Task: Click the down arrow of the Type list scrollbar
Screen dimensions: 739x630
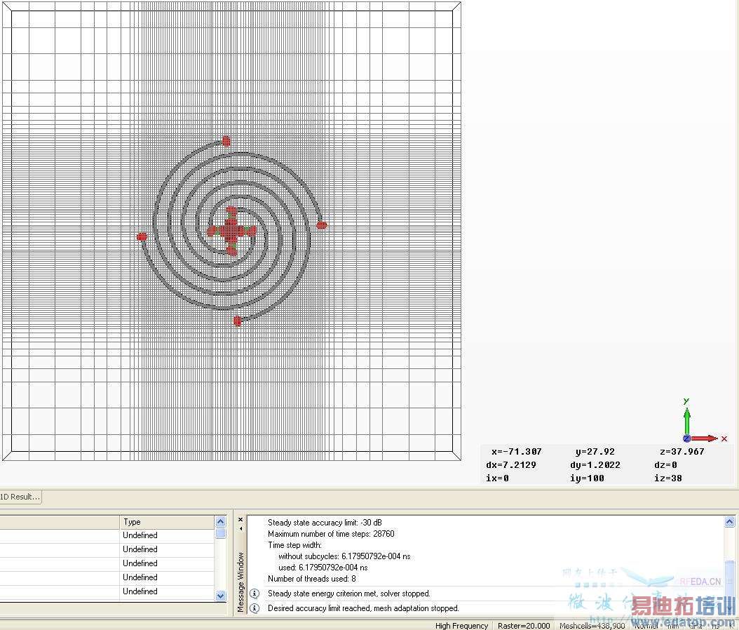Action: [221, 596]
